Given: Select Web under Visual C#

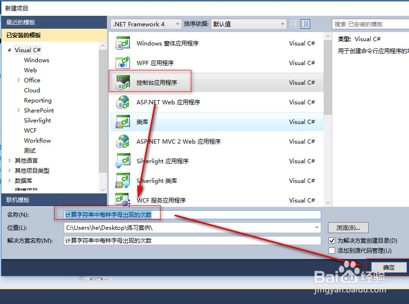Looking at the screenshot, I should (30, 70).
